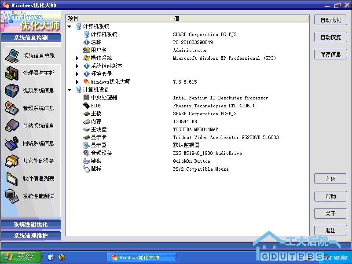Expand the 系统组件版本 tree node
The height and width of the screenshot is (264, 352).
point(77,66)
